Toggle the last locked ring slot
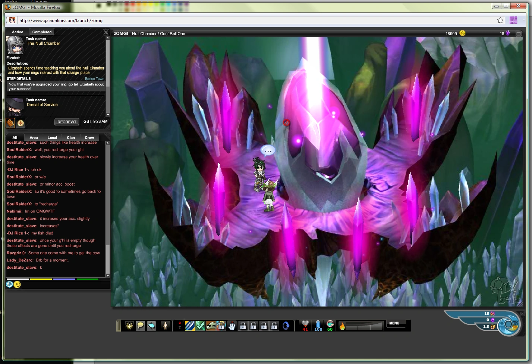This screenshot has height=364, width=532. (x=274, y=326)
